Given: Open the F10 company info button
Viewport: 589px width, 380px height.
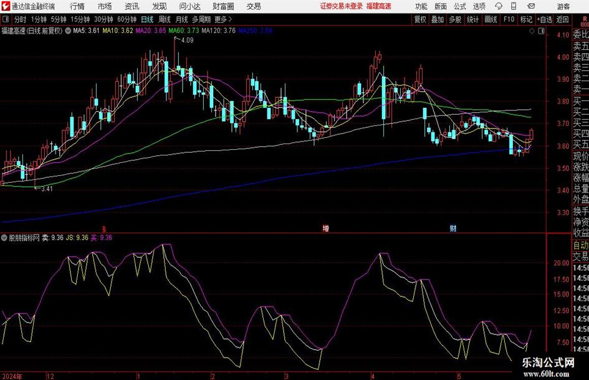Looking at the screenshot, I should [509, 19].
